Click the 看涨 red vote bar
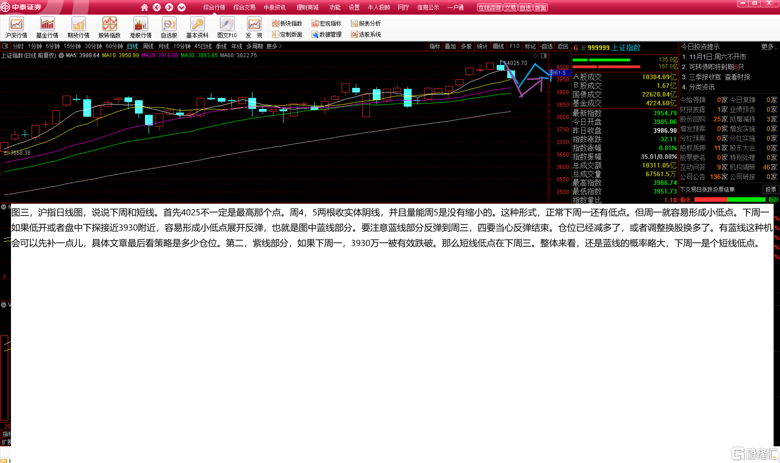Image resolution: width=780 pixels, height=463 pixels. [710, 200]
